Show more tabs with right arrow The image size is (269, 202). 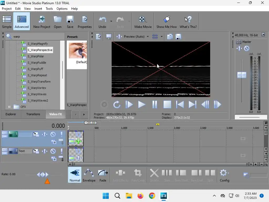pos(84,114)
